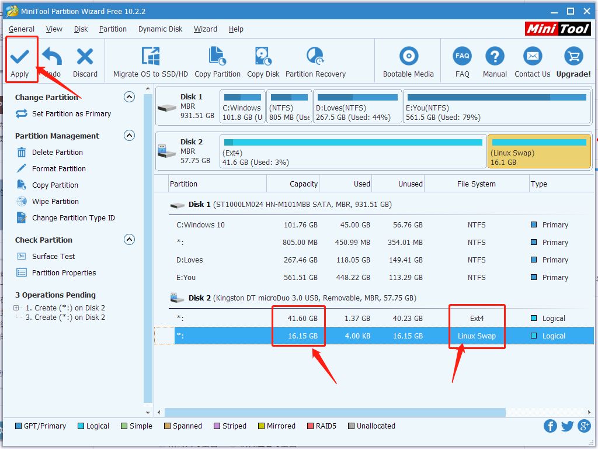
Task: Open the Manual help icon
Action: point(495,56)
